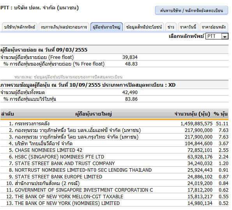Click CHASE NOMINEES LIMITED 42

point(48,150)
